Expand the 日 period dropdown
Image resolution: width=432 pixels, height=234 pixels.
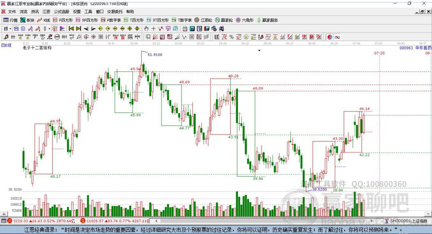pyautogui.click(x=10, y=29)
